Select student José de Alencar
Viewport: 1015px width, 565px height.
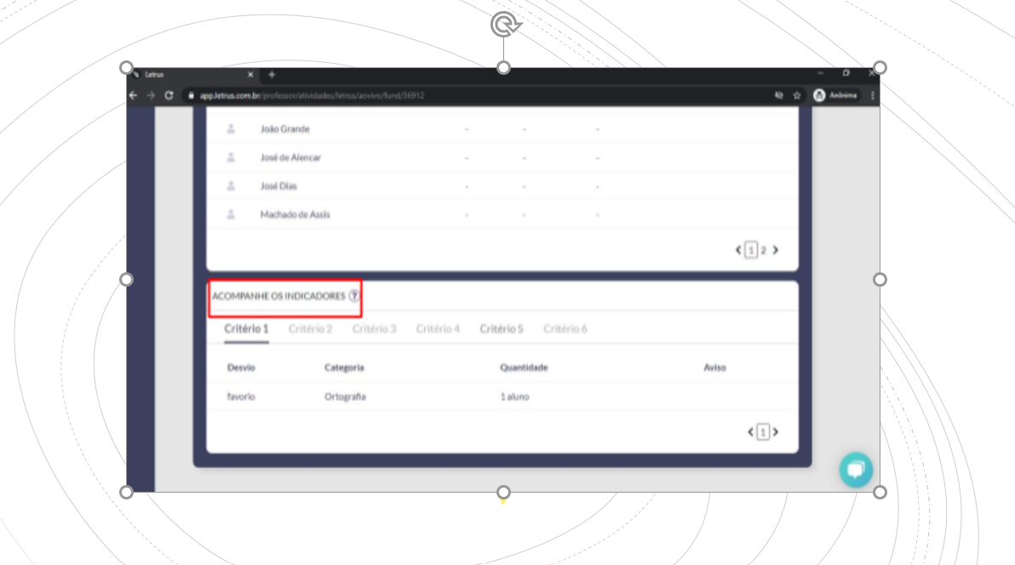[290, 157]
